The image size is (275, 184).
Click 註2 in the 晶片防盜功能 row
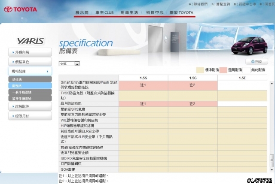click(x=192, y=104)
